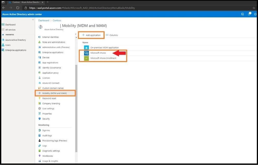Click the browser forward arrow
Image resolution: width=258 pixels, height=165 pixels.
(x=11, y=8)
